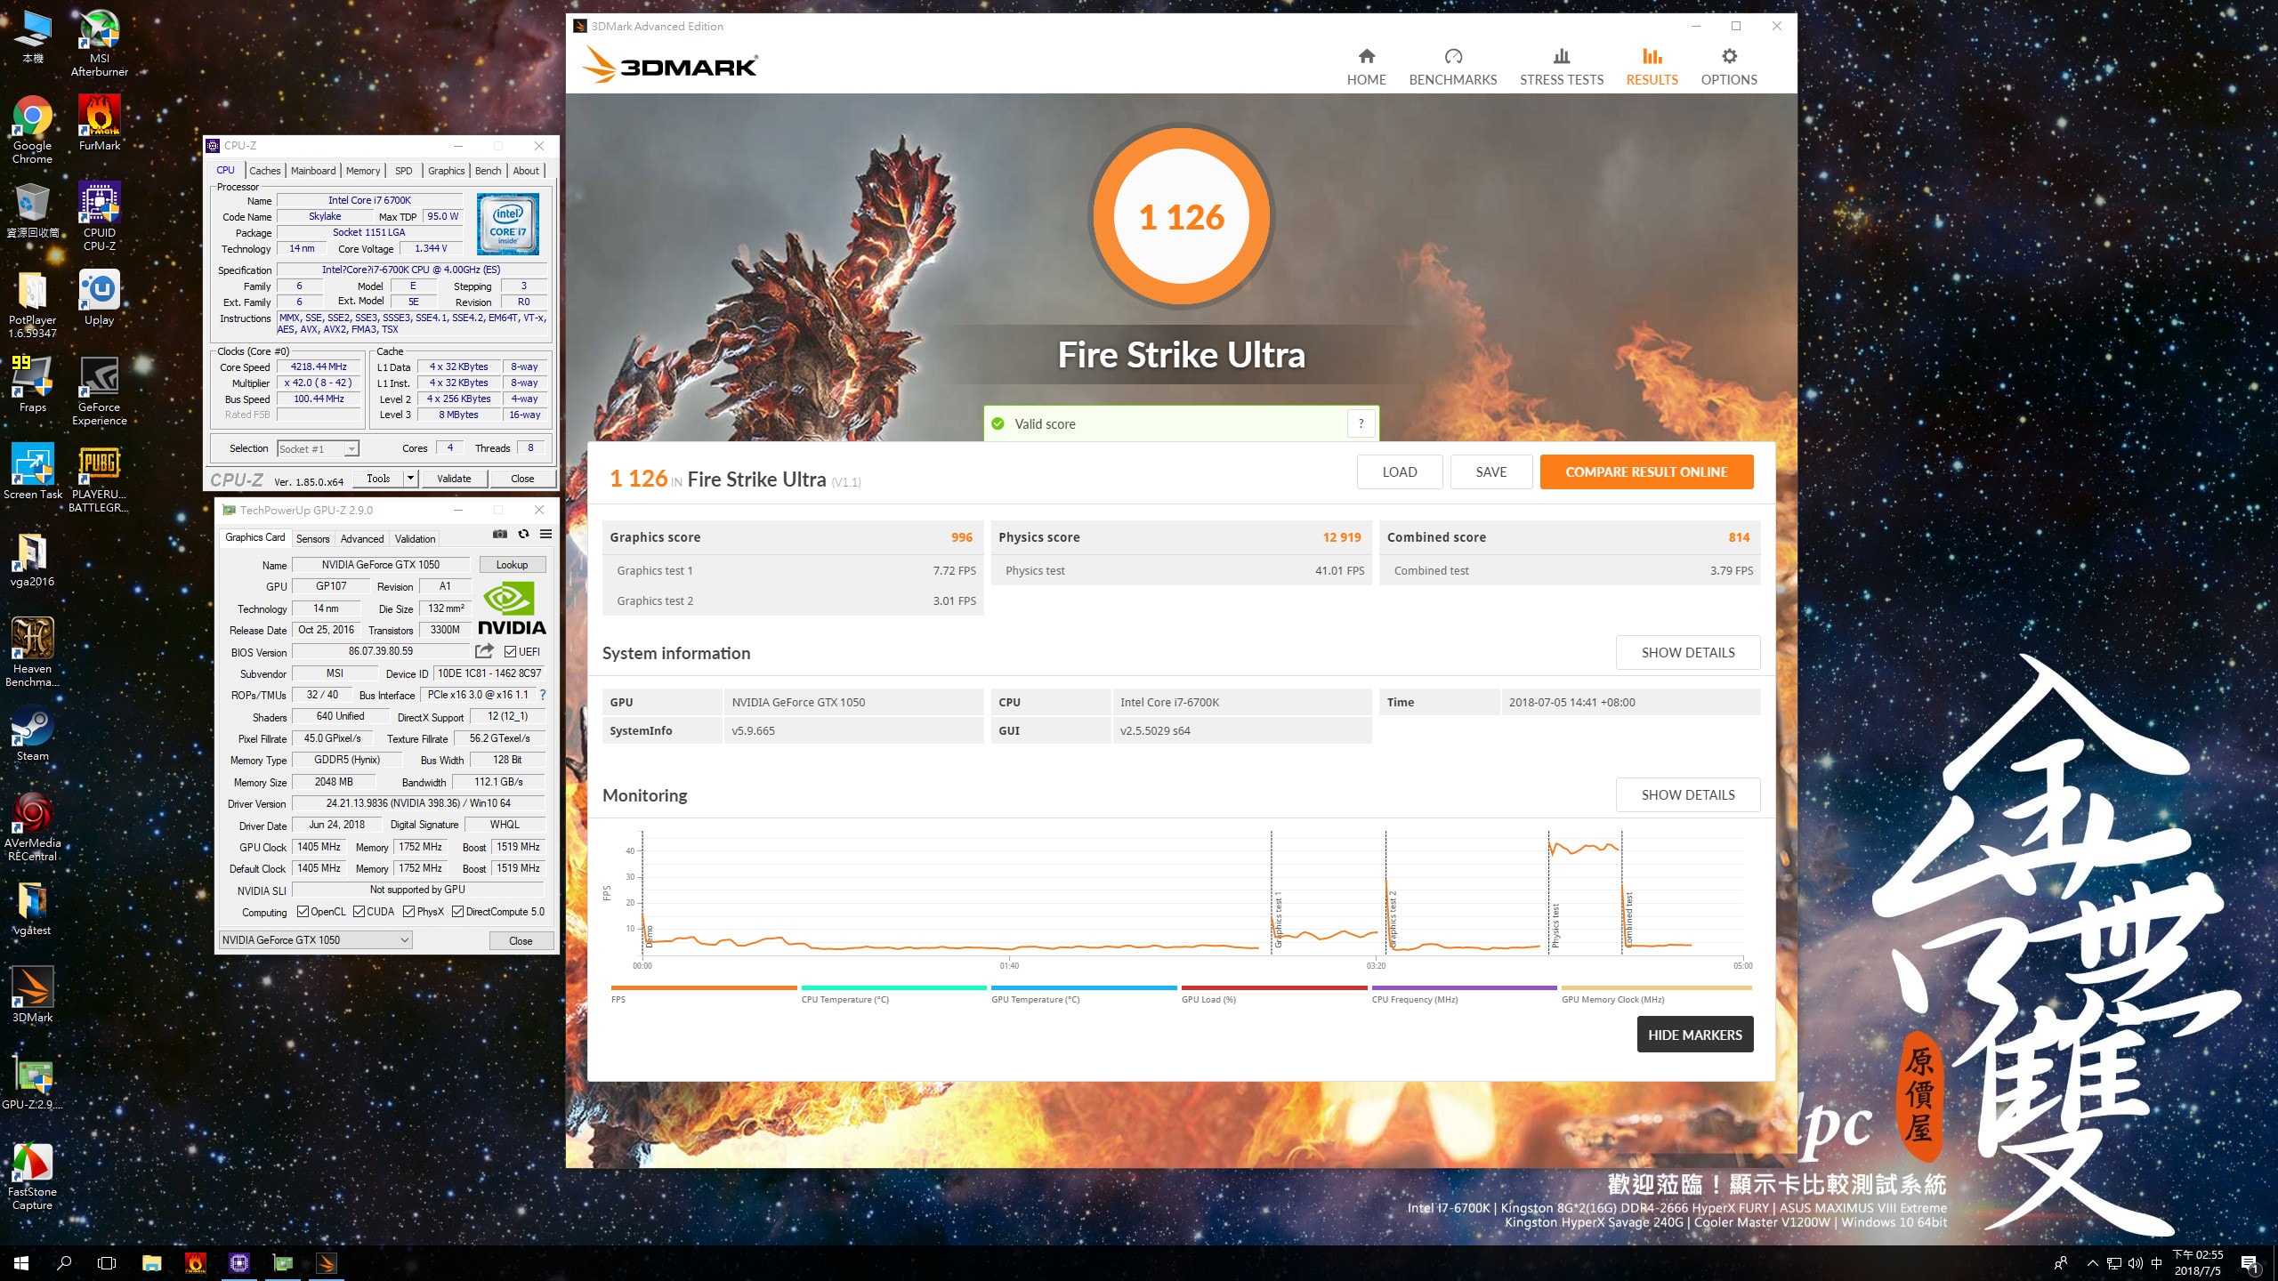Open GPU-Z Validation tab

415,539
